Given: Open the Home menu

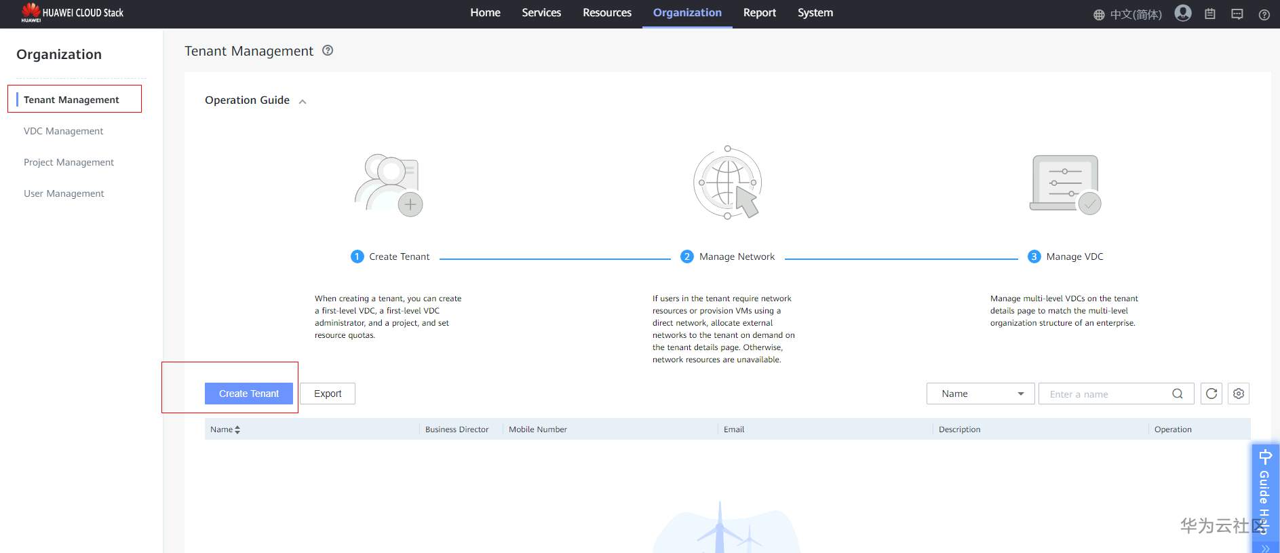Looking at the screenshot, I should click(486, 13).
